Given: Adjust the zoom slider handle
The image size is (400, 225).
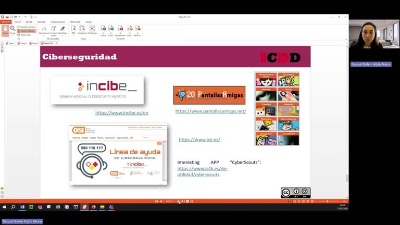Looking at the screenshot, I should pos(327,201).
